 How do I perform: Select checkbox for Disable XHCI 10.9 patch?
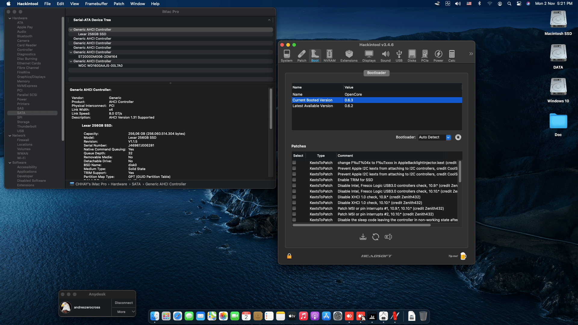294,197
